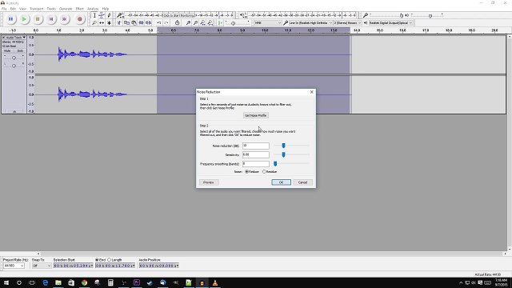
Task: Open Chrome from the taskbar
Action: click(x=84, y=282)
